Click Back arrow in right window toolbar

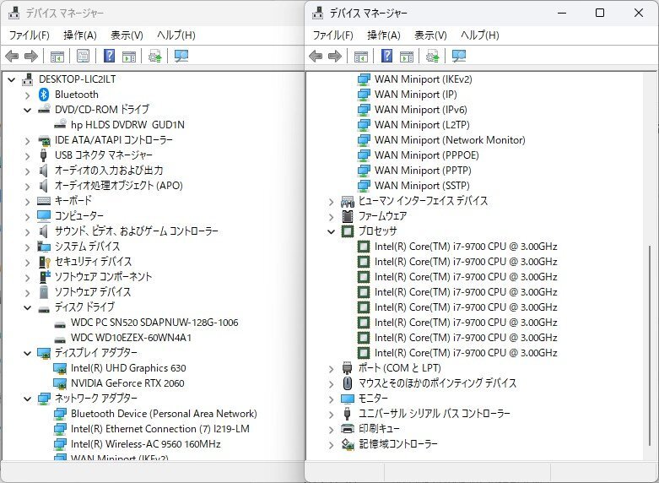[316, 56]
